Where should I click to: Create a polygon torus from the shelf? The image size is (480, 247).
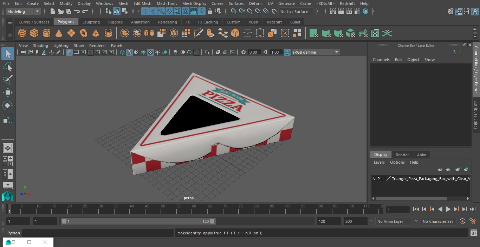point(84,33)
